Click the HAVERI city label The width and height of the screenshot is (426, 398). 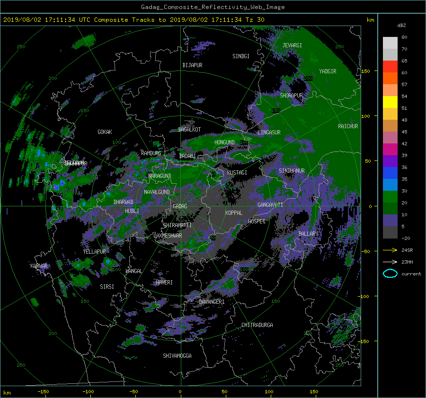164,283
